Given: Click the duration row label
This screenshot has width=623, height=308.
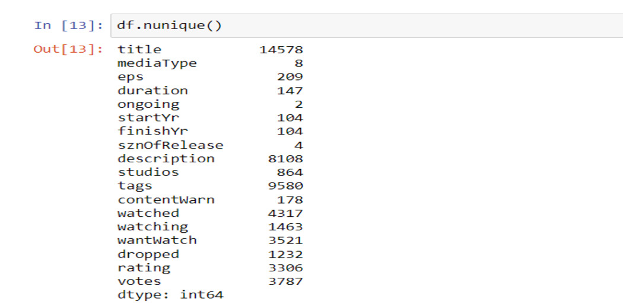Looking at the screenshot, I should 152,91.
